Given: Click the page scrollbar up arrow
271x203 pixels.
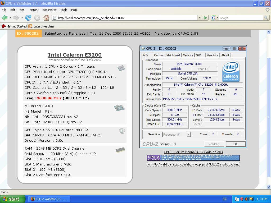Looking at the screenshot, I should click(x=269, y=32).
